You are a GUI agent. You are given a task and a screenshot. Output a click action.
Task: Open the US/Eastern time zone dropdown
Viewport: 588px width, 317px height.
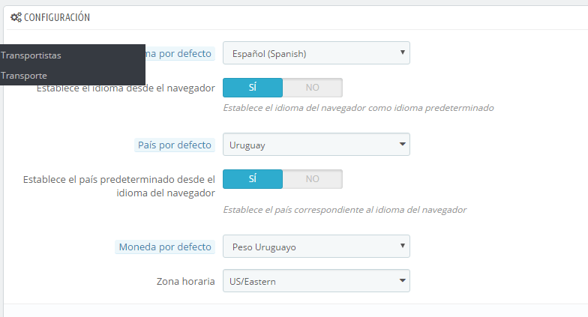click(x=316, y=280)
